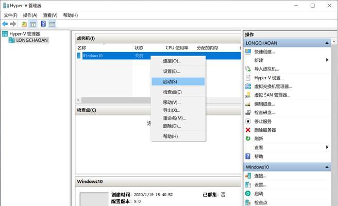Image resolution: width=338 pixels, height=206 pixels.
Task: Collapse the LONGCHAOAN actions section
Action: [x=327, y=43]
